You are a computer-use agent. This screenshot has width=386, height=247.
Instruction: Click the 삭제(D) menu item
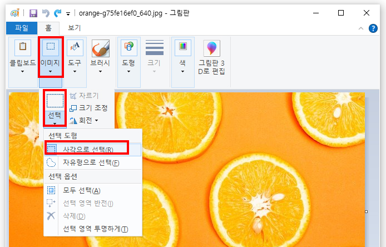pyautogui.click(x=93, y=216)
